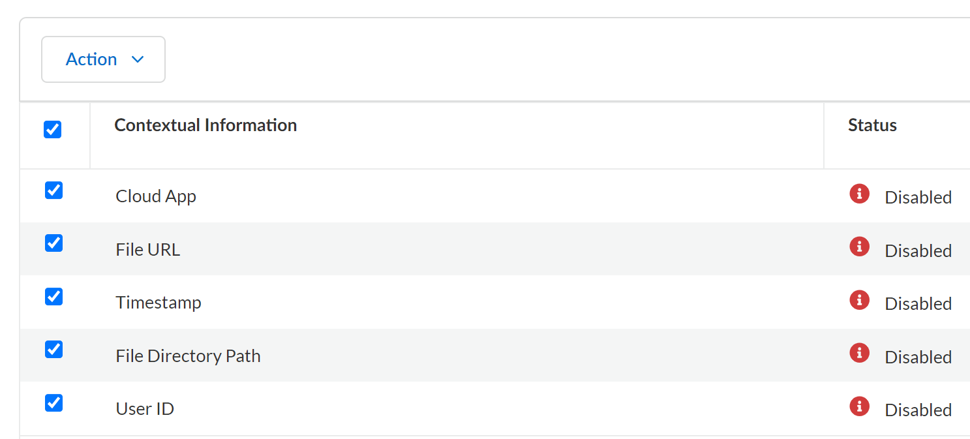Image resolution: width=970 pixels, height=439 pixels.
Task: Deselect the User ID checkbox
Action: [53, 403]
